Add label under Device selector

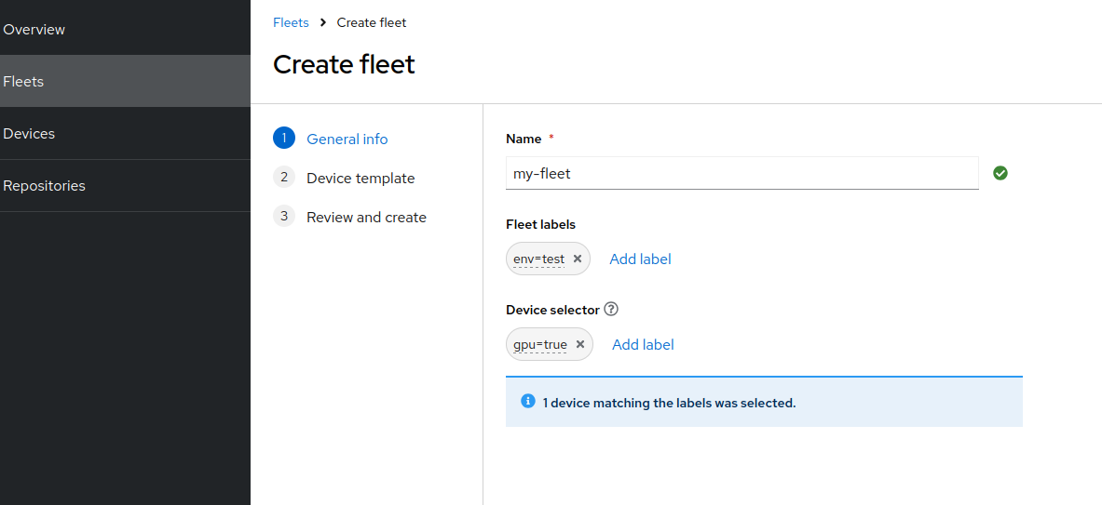(643, 345)
